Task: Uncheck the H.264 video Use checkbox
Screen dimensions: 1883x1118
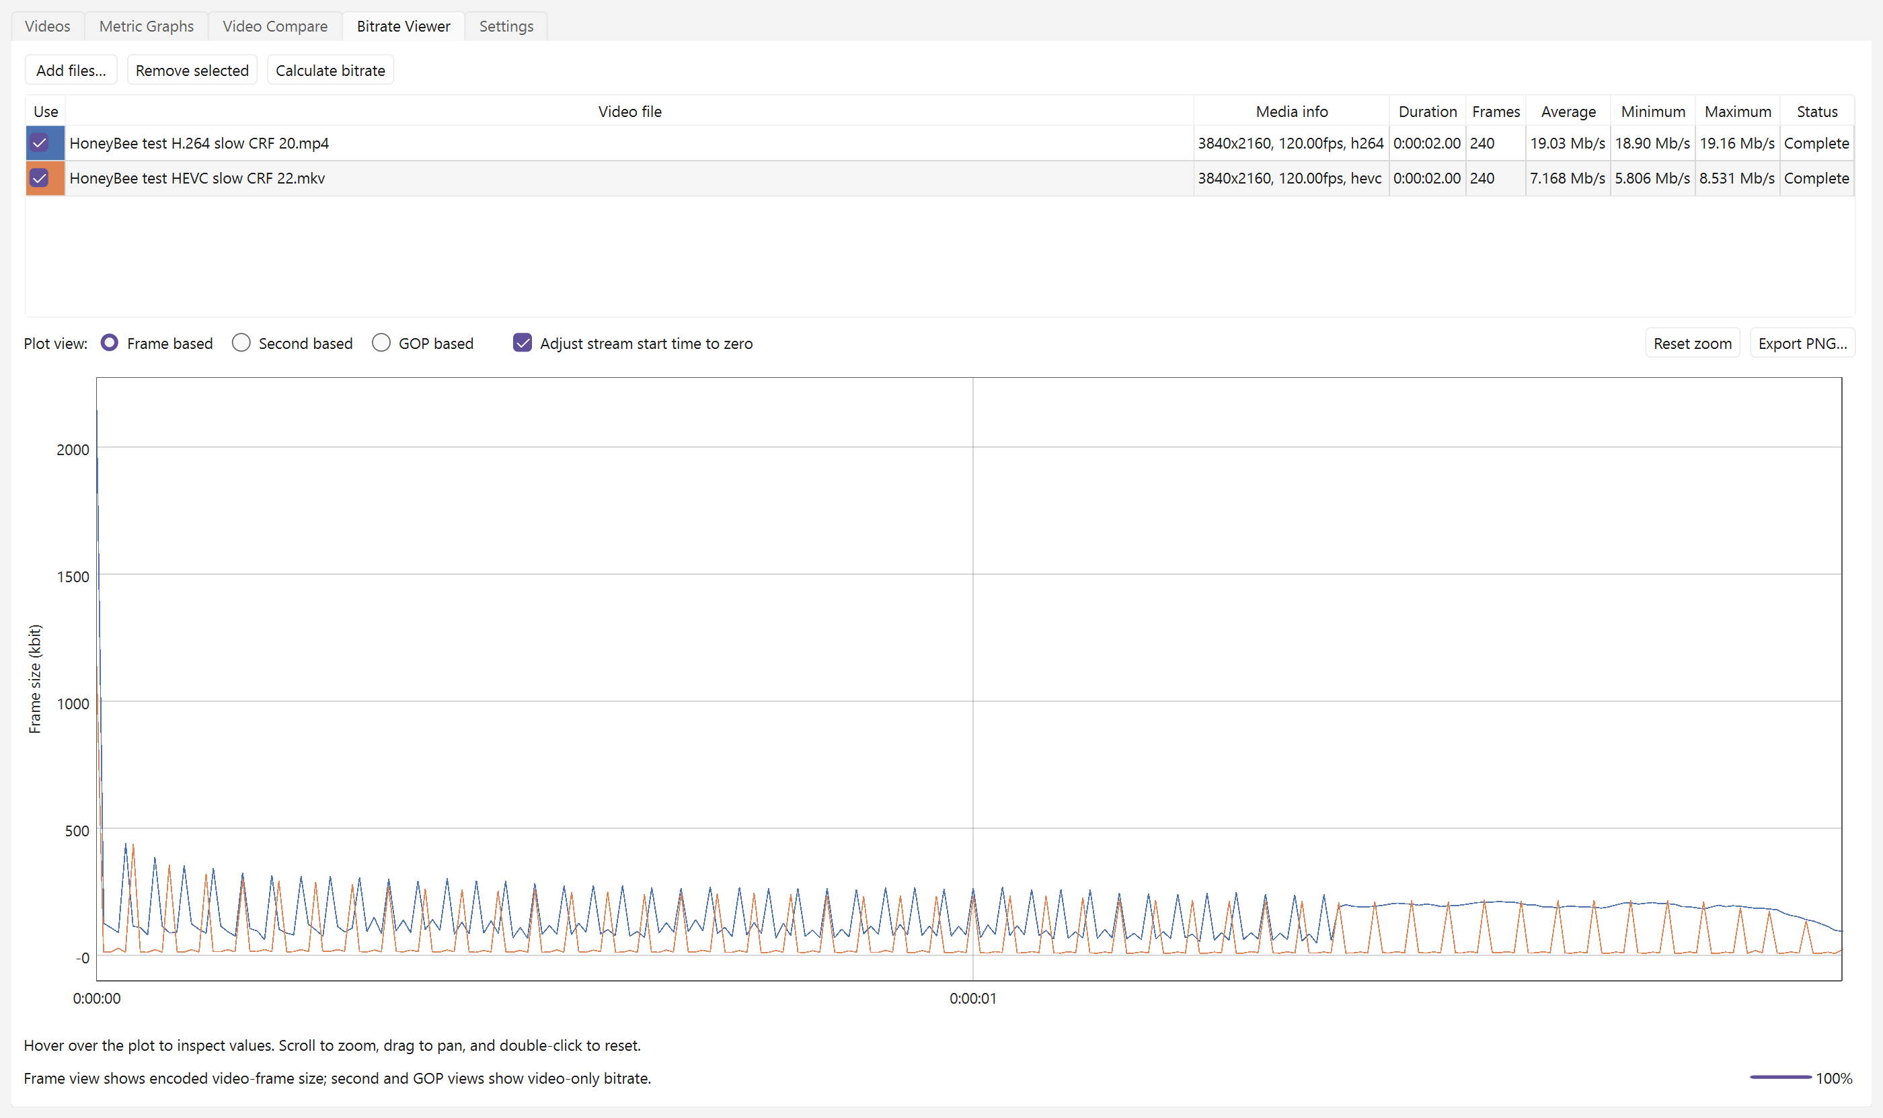Action: tap(39, 143)
